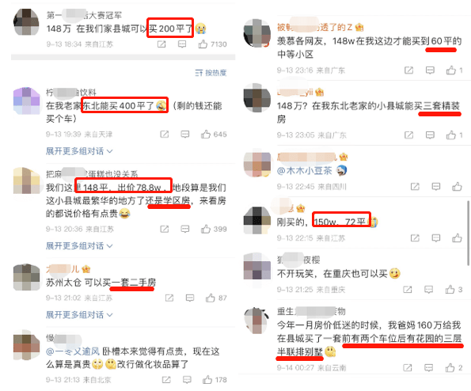471x391 pixels.
Task: Like the 半联排别墅 comment from 云南
Action: point(450,367)
